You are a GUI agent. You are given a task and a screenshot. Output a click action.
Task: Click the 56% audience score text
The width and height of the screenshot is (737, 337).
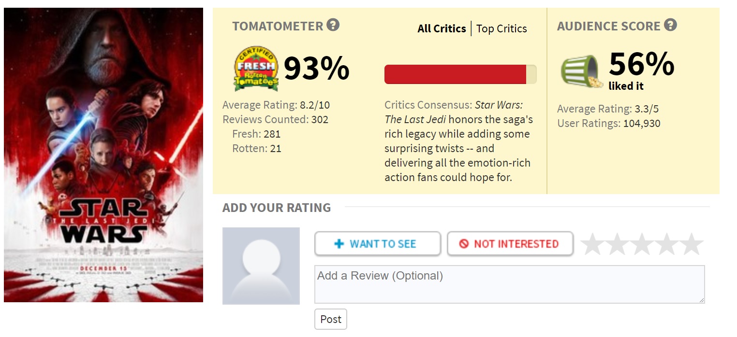pos(641,65)
